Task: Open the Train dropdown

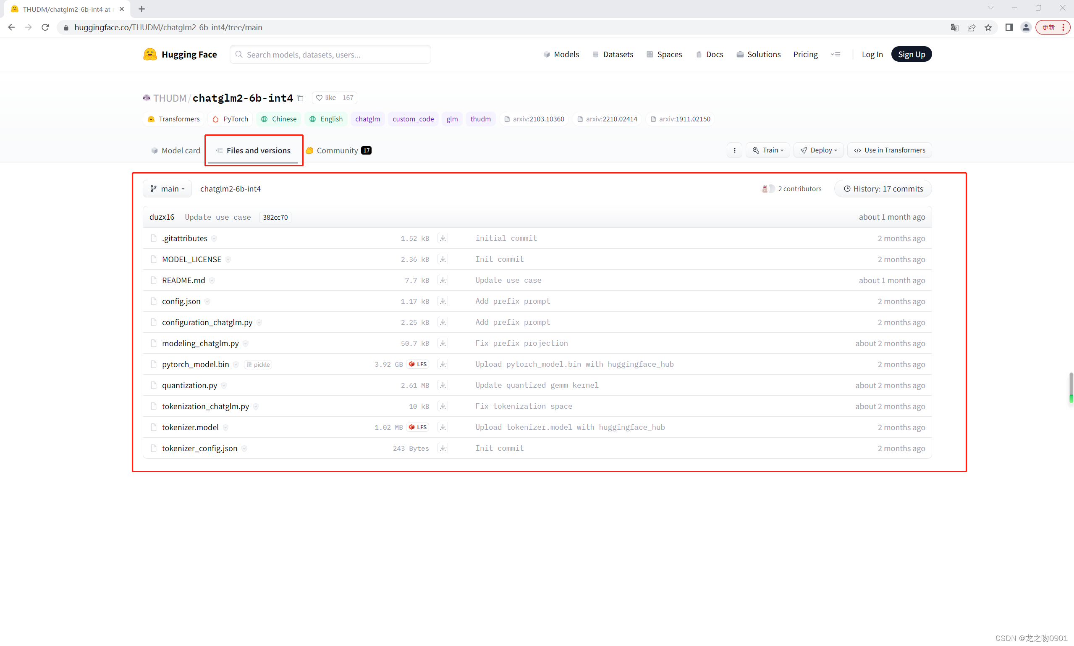Action: coord(768,150)
